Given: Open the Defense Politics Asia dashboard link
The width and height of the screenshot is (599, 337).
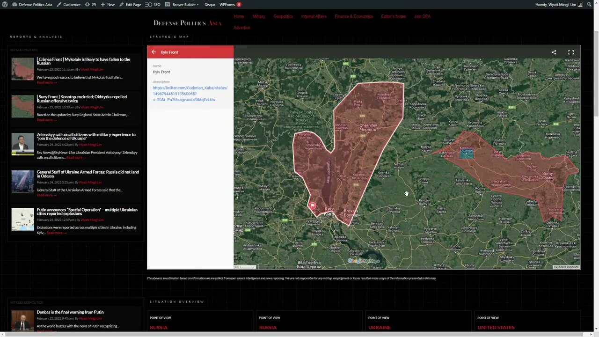Looking at the screenshot, I should pyautogui.click(x=32, y=4).
